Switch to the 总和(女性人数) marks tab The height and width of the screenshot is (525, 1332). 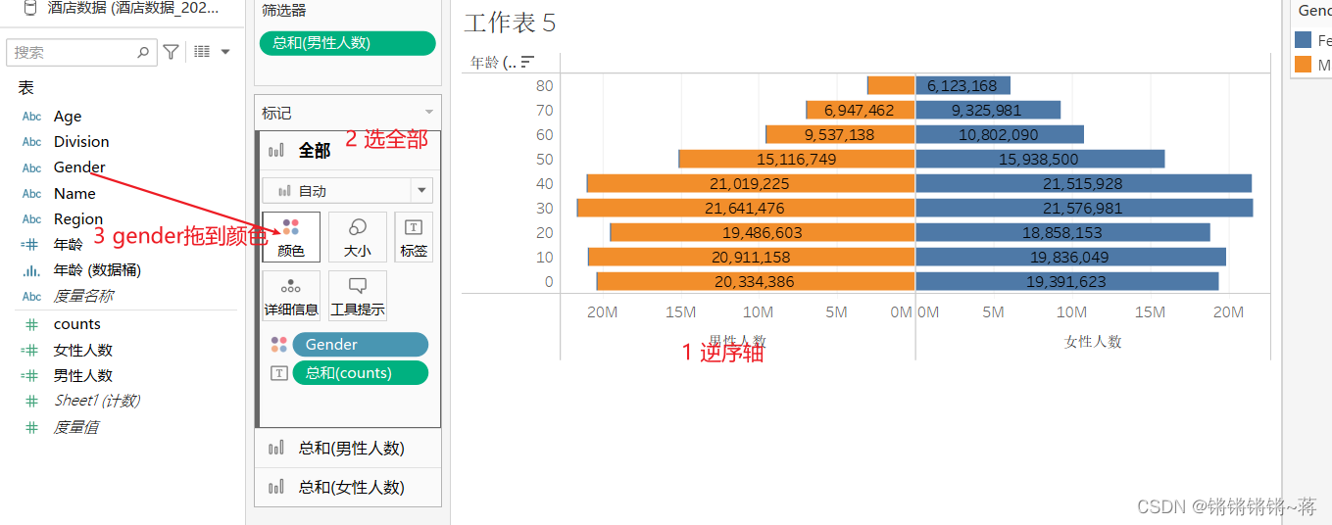[x=351, y=487]
